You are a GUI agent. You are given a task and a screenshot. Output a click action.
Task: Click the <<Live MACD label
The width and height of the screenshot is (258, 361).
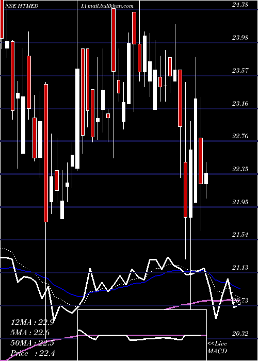pos(217,347)
